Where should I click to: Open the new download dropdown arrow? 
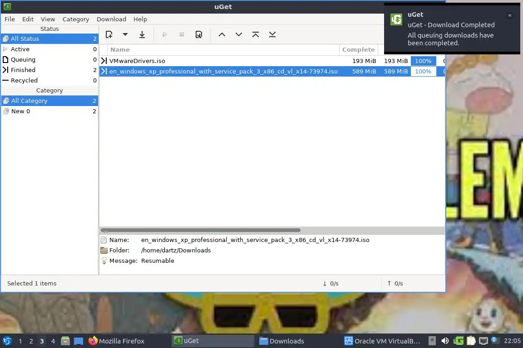[125, 34]
